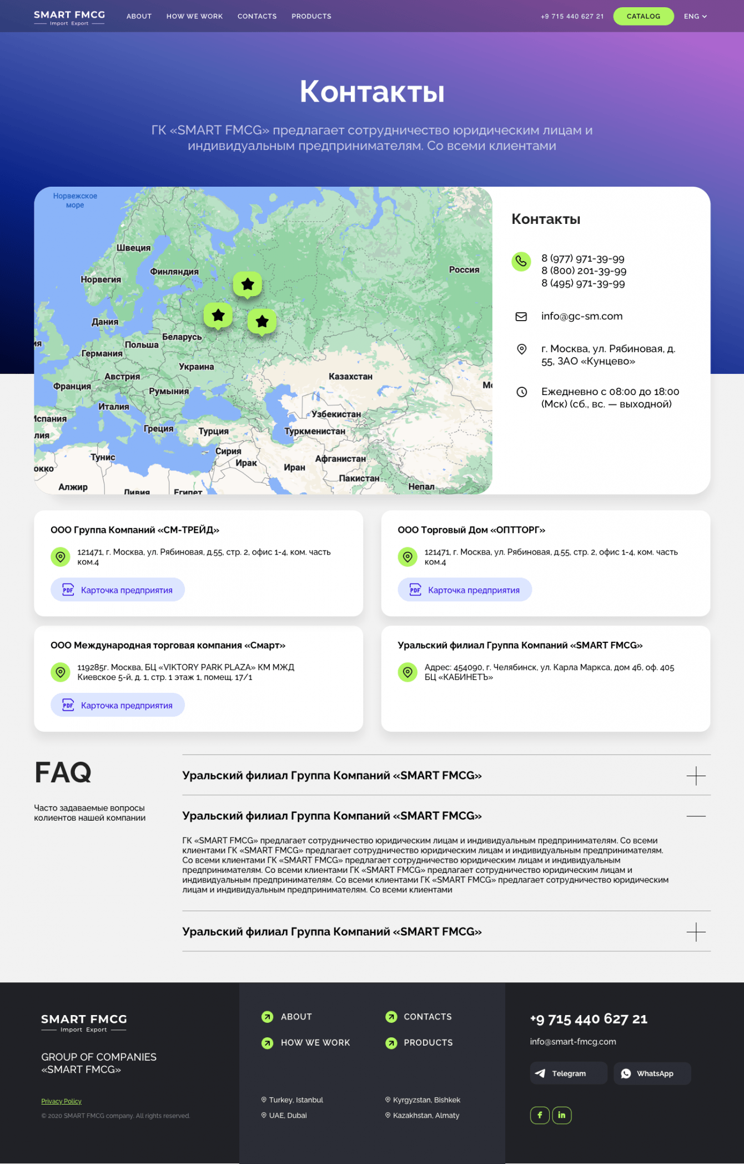
Task: Open the PDF card for компания «Смарт»
Action: click(118, 705)
